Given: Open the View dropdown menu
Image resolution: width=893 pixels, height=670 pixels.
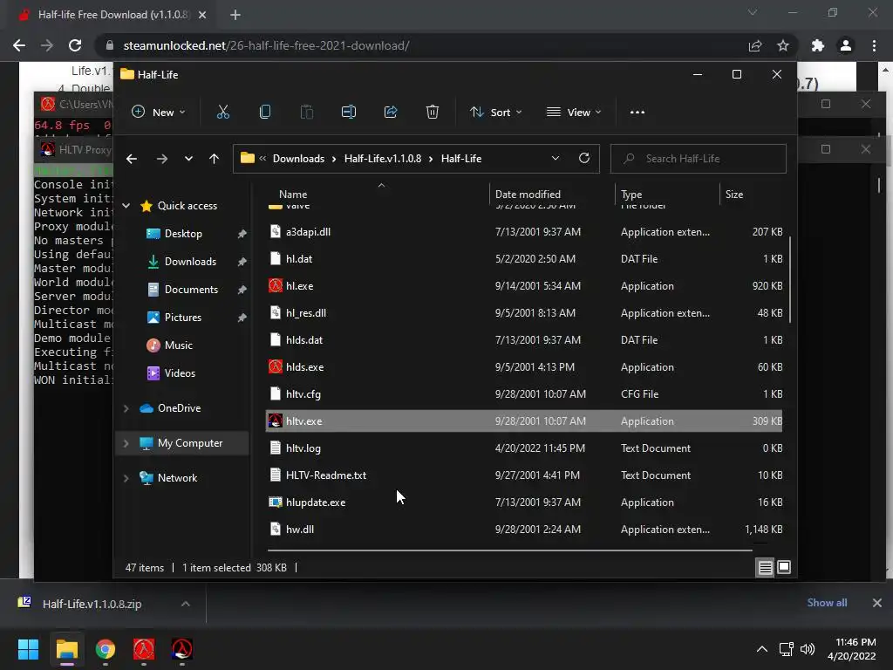Looking at the screenshot, I should coord(574,113).
